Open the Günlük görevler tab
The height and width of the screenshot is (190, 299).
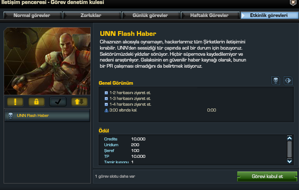(151, 16)
